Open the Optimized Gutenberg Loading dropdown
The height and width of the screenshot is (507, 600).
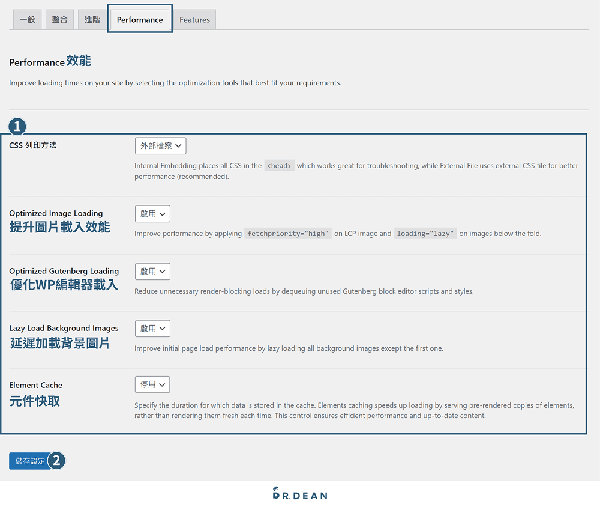pyautogui.click(x=152, y=271)
